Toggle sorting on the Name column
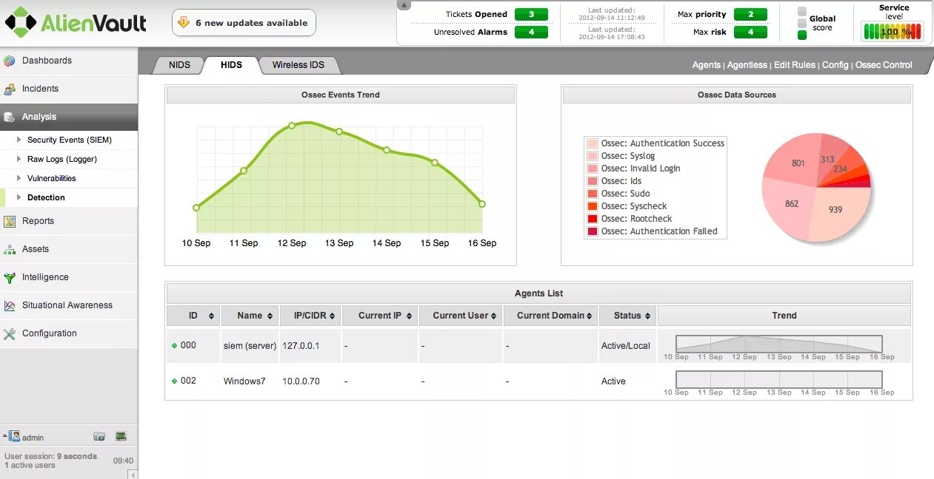934x479 pixels. click(x=269, y=315)
